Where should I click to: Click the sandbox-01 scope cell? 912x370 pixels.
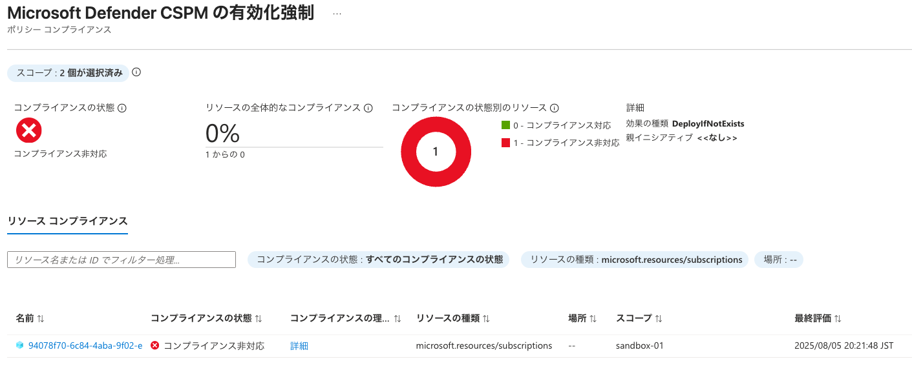(640, 345)
